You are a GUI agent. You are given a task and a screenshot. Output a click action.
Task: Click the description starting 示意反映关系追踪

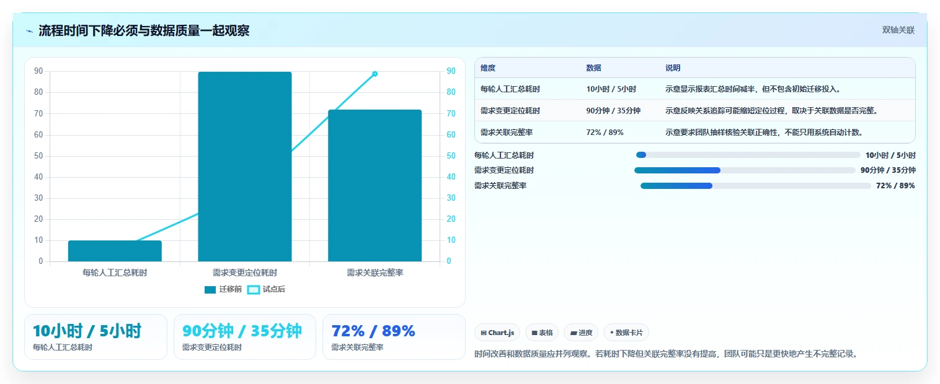point(771,111)
